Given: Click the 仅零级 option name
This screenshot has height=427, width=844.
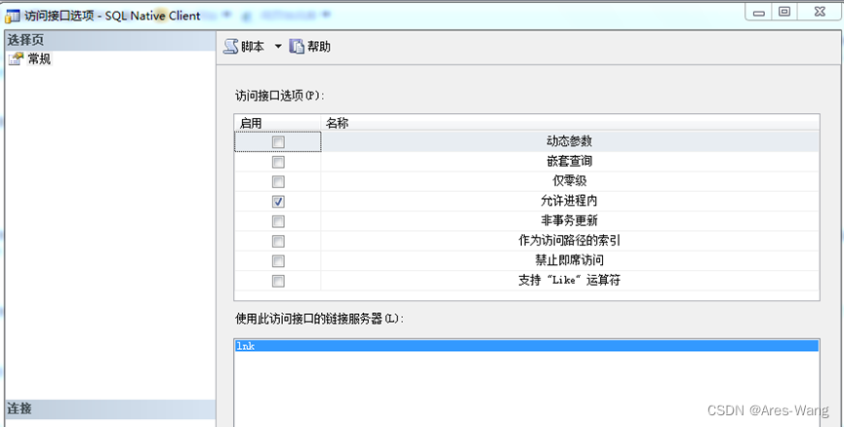Looking at the screenshot, I should tap(570, 181).
